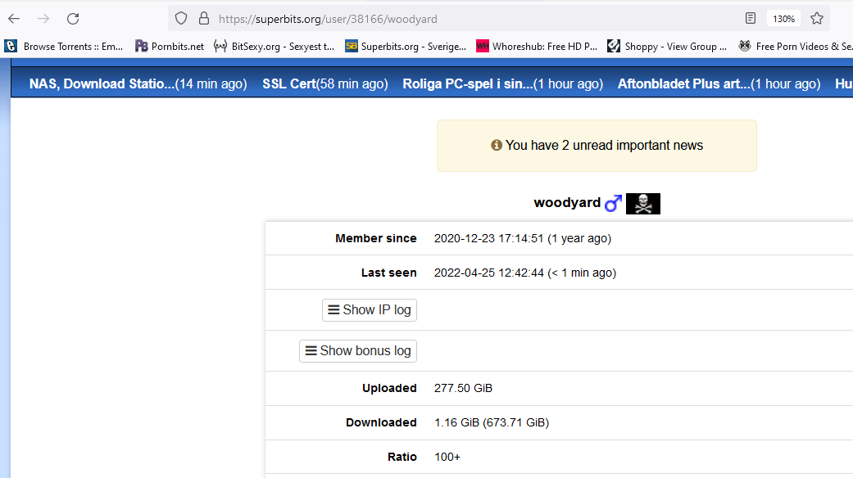The height and width of the screenshot is (478, 853).
Task: Click the Show bonus log button
Action: [x=358, y=351]
